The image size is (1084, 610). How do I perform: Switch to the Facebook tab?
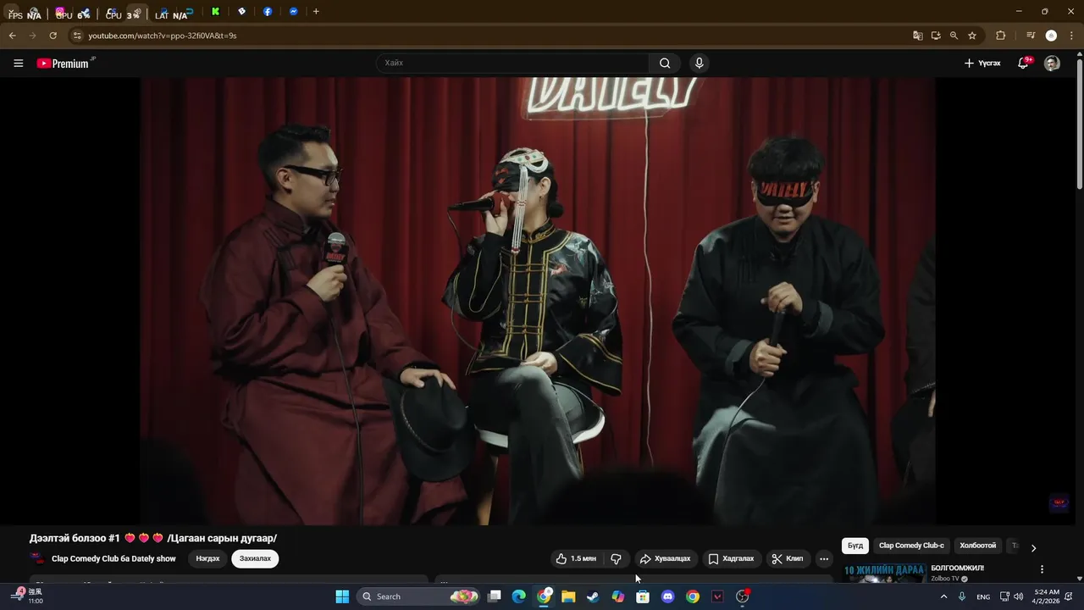[268, 12]
